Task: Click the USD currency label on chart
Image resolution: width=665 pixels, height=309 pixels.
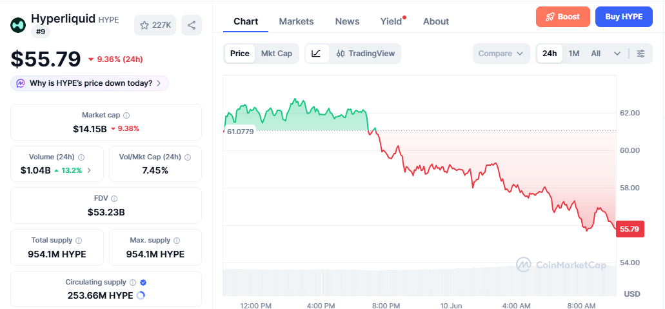Action: tap(632, 294)
